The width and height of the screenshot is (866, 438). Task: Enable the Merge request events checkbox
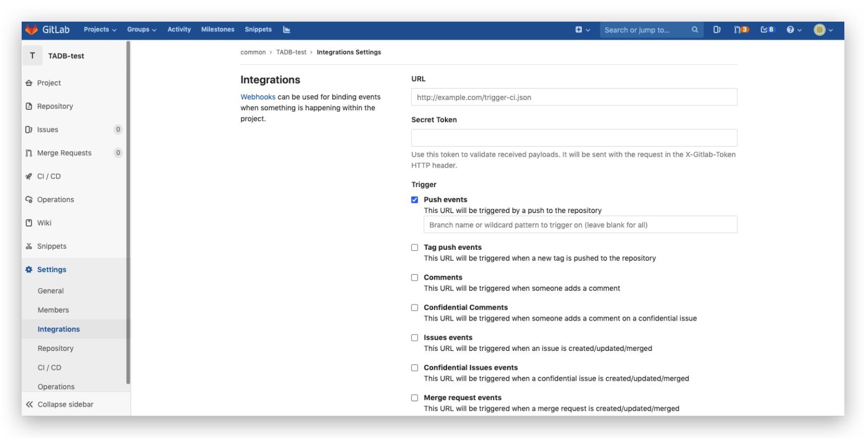tap(415, 397)
